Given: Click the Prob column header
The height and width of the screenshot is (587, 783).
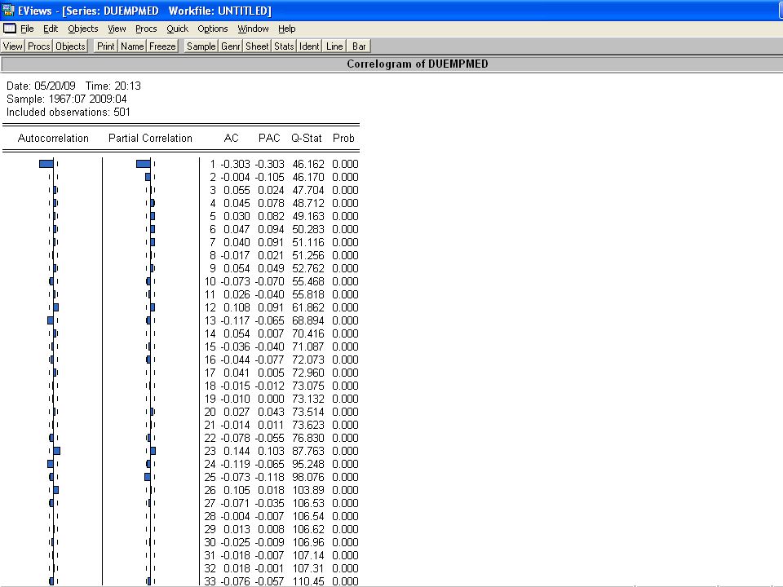Looking at the screenshot, I should pyautogui.click(x=343, y=139).
